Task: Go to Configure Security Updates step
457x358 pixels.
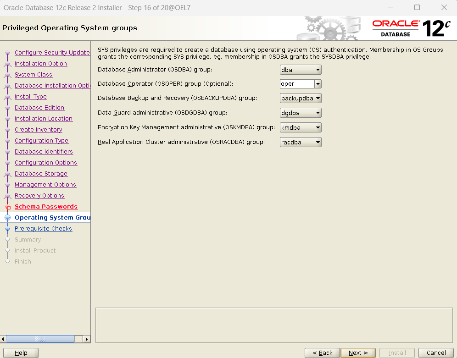Action: coord(52,52)
